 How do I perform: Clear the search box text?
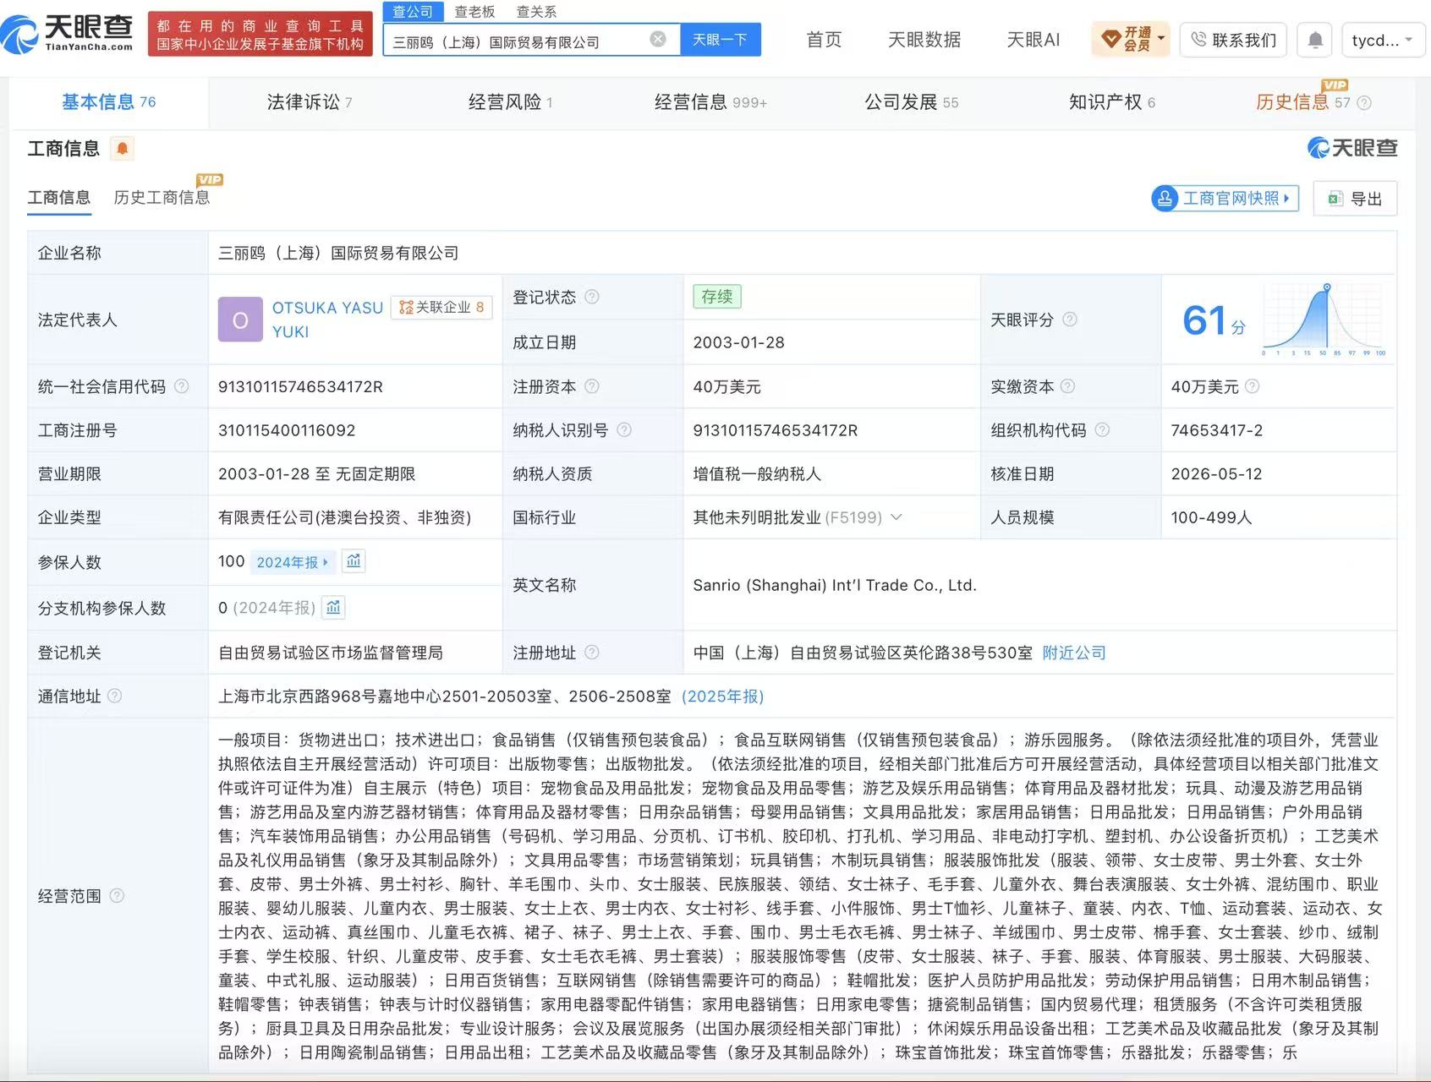coord(658,40)
